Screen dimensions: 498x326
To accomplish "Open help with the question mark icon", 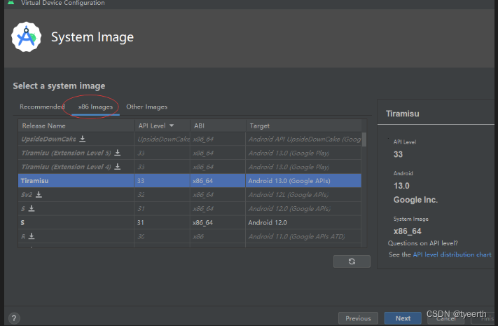I will 14,318.
